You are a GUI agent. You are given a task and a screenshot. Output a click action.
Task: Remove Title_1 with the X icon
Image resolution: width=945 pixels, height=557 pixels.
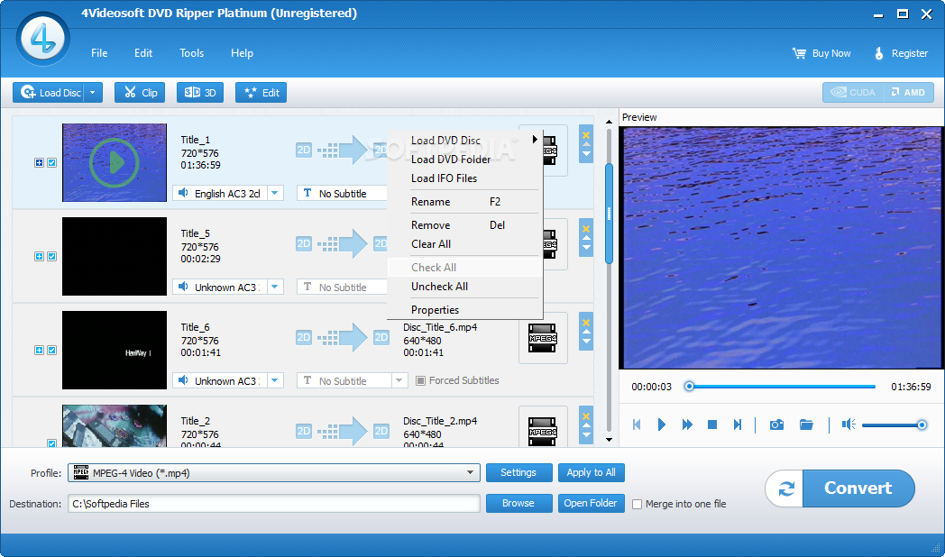point(586,135)
